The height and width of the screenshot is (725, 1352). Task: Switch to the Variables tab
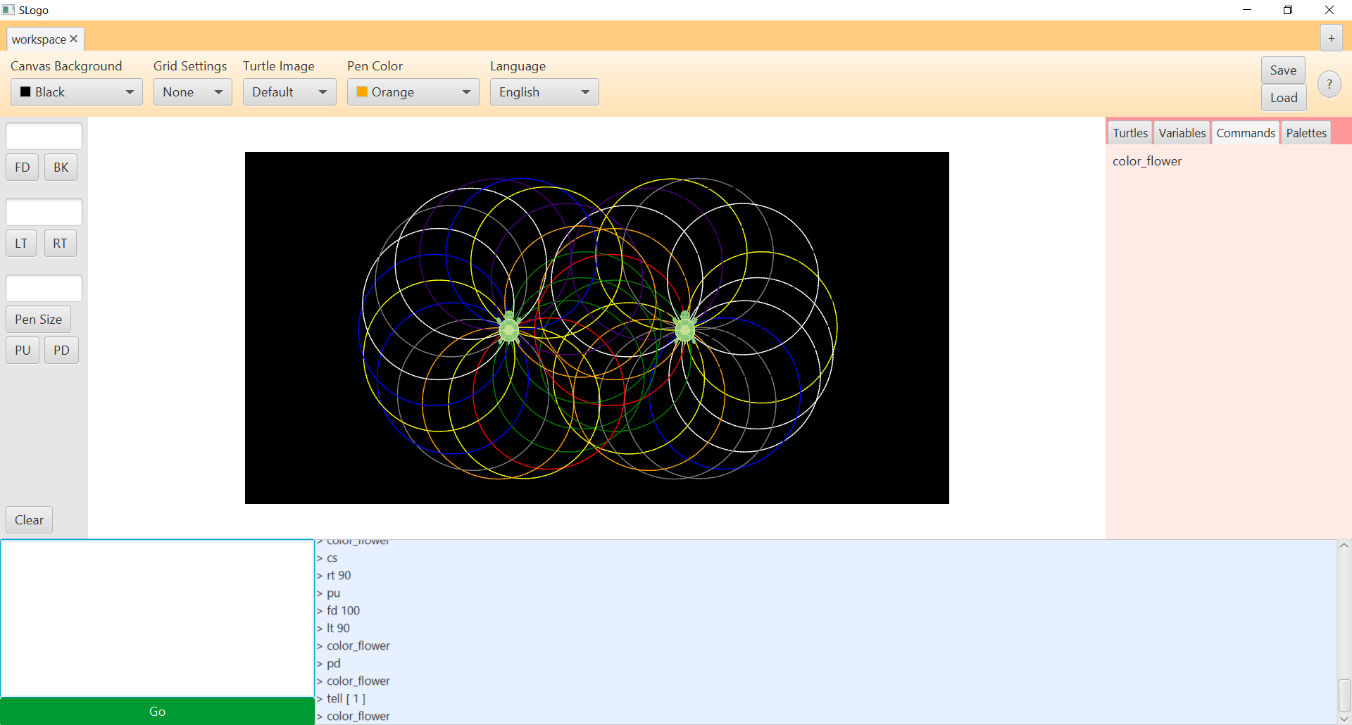point(1182,133)
